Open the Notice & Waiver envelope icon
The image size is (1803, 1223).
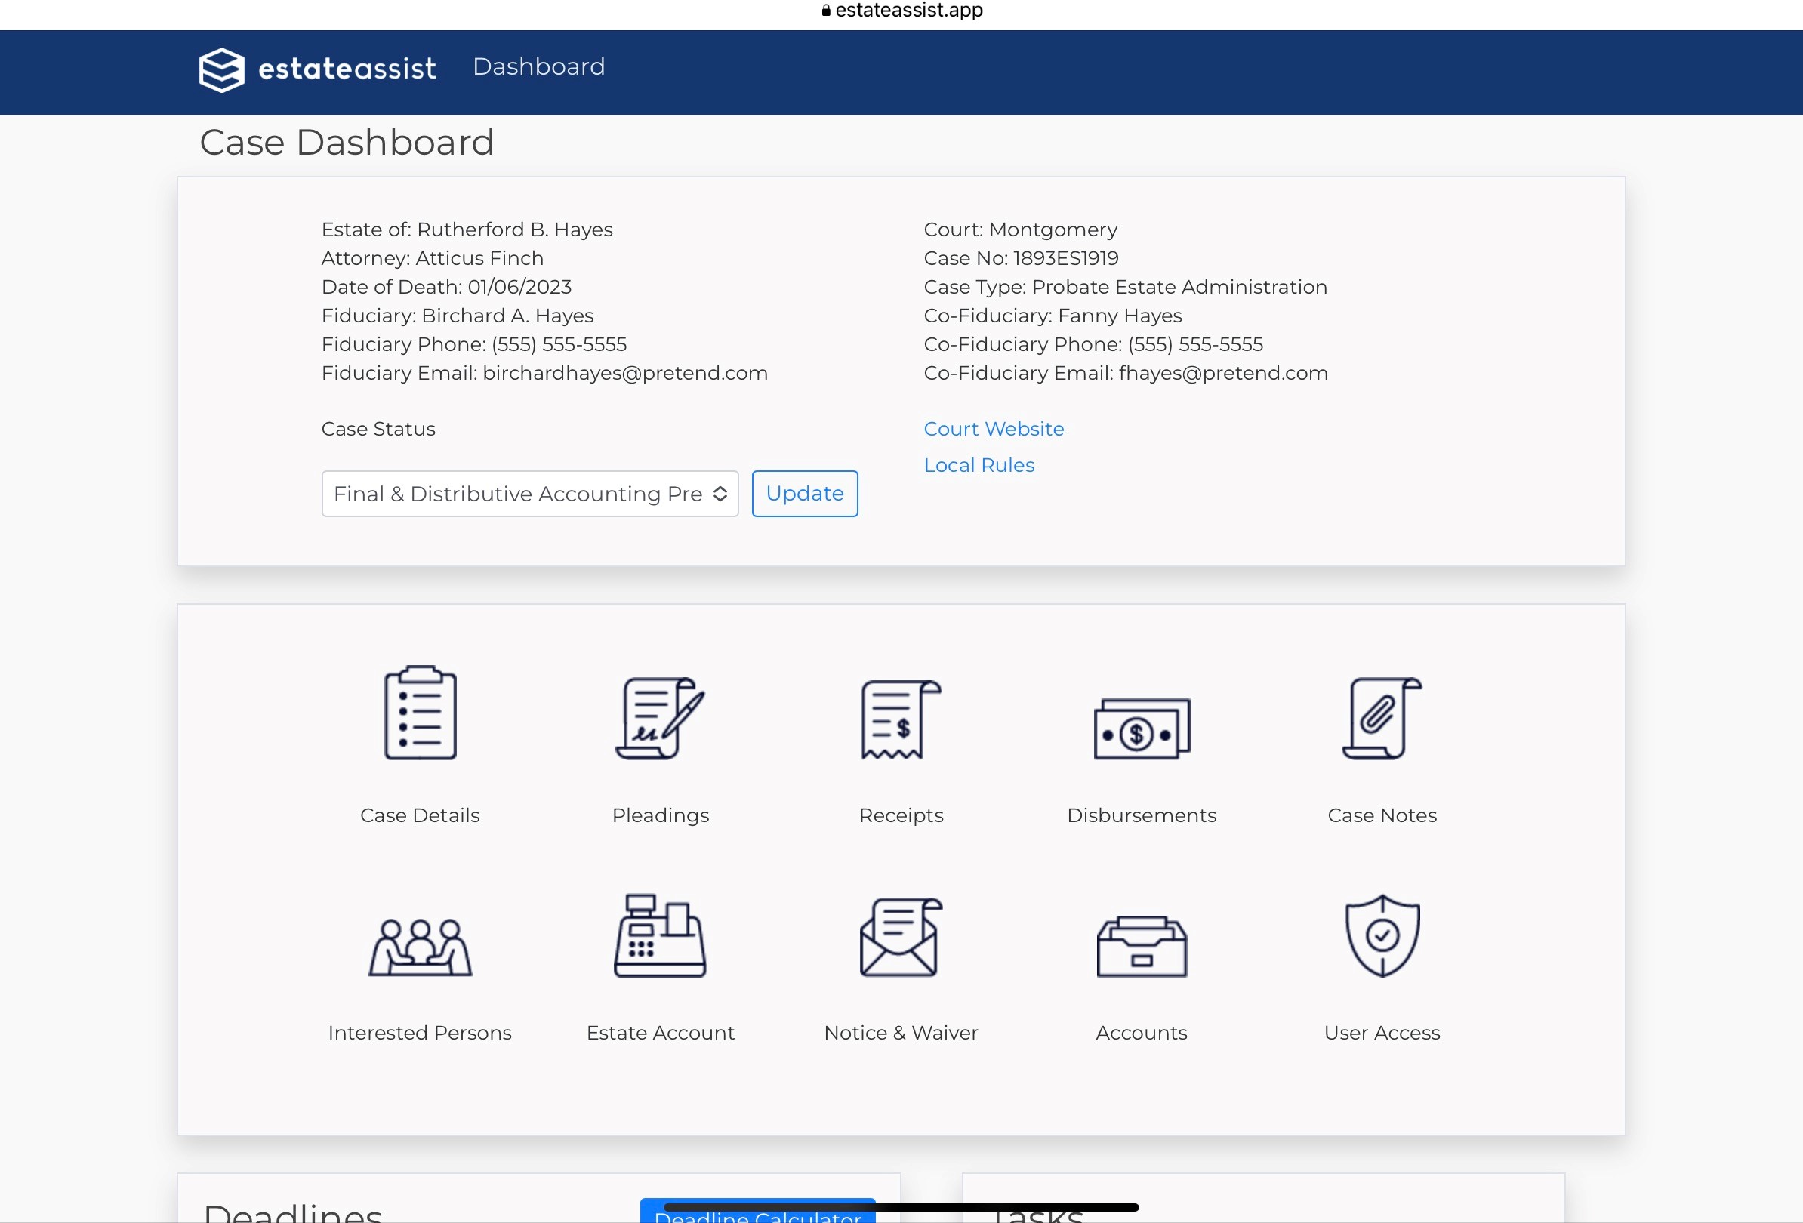point(901,937)
